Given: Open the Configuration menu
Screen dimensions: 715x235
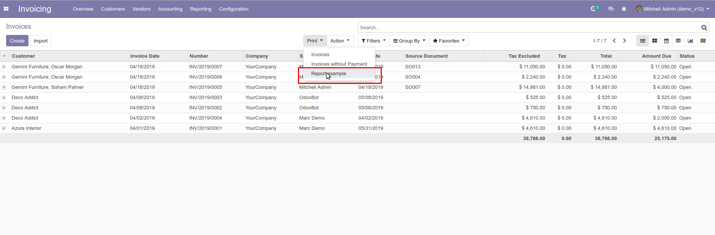Looking at the screenshot, I should pyautogui.click(x=234, y=9).
